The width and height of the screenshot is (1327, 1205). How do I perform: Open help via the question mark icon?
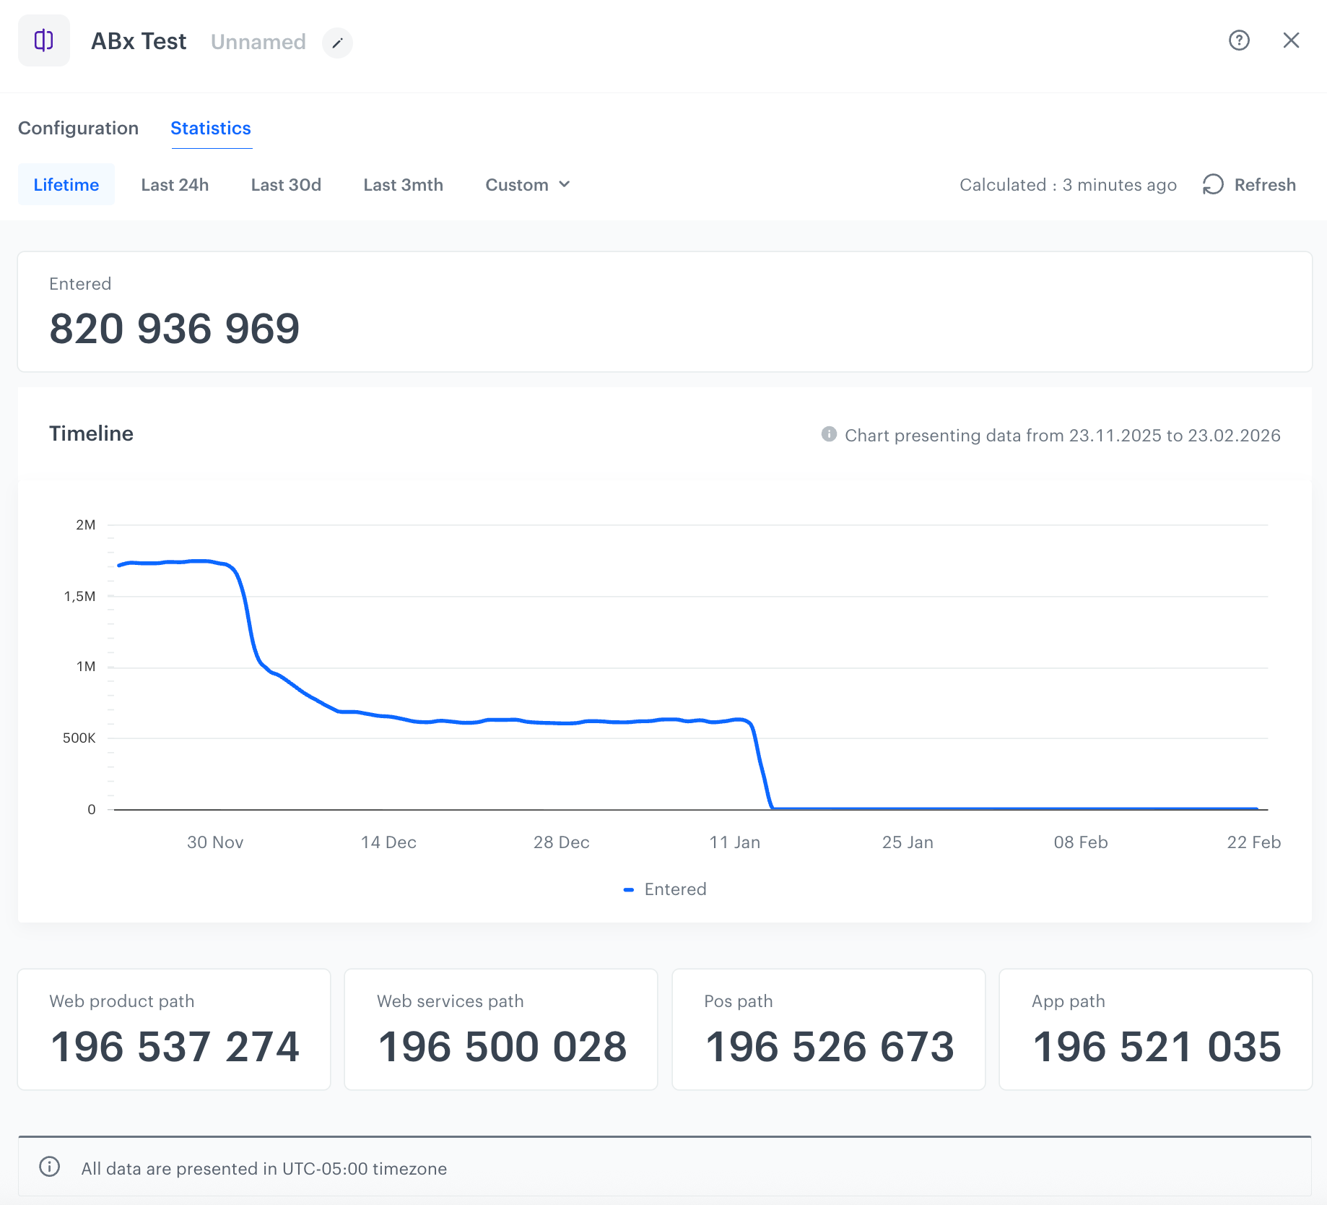pyautogui.click(x=1239, y=40)
